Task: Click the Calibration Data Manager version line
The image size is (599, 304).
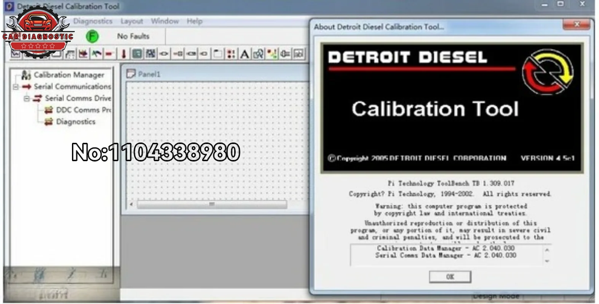Action: 446,248
